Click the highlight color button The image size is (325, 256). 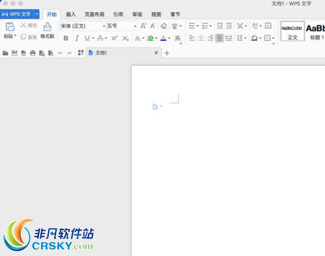click(x=150, y=38)
